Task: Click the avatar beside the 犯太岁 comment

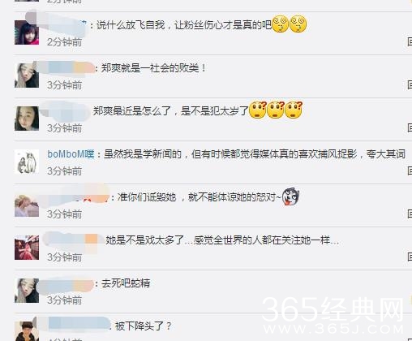Action: pyautogui.click(x=27, y=119)
